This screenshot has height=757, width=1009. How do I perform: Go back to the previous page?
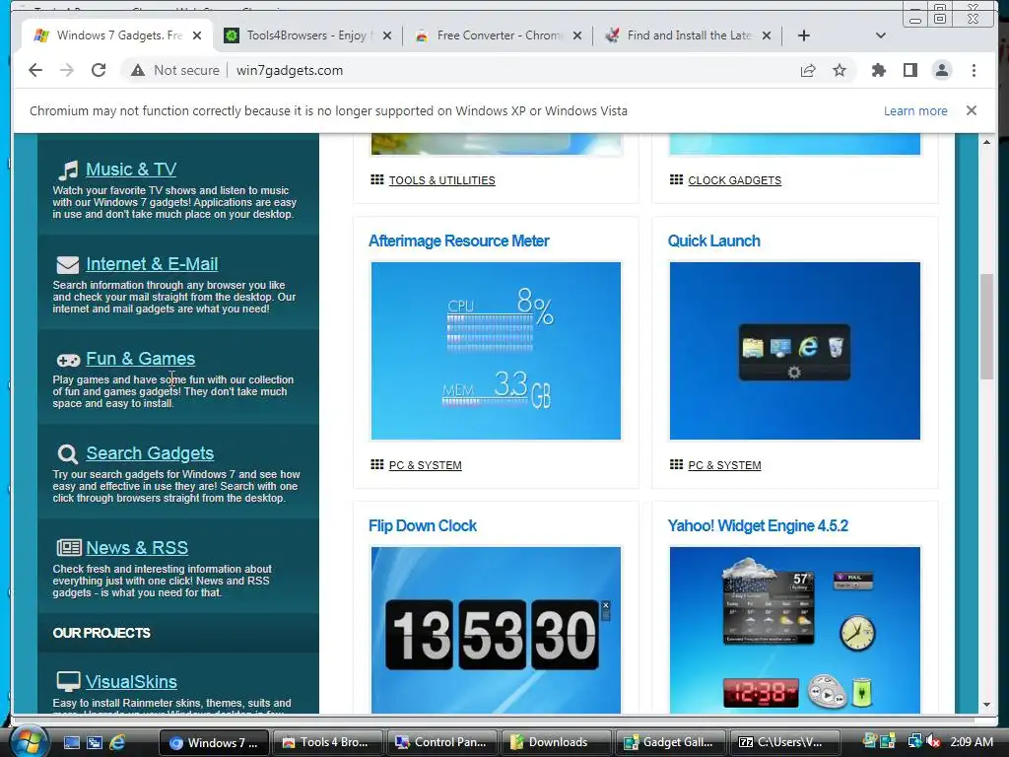[x=35, y=70]
